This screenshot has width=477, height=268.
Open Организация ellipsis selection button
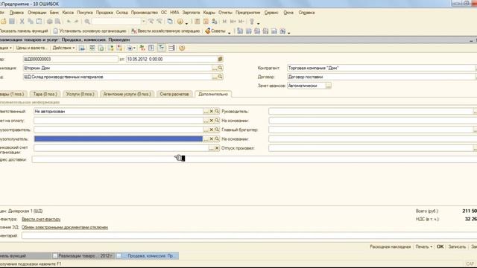coord(215,68)
